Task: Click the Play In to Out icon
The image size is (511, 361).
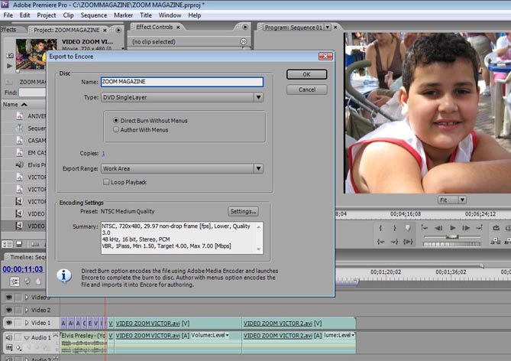Action: tap(408, 240)
